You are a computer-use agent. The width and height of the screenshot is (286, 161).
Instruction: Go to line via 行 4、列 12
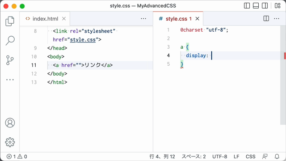[x=162, y=157]
